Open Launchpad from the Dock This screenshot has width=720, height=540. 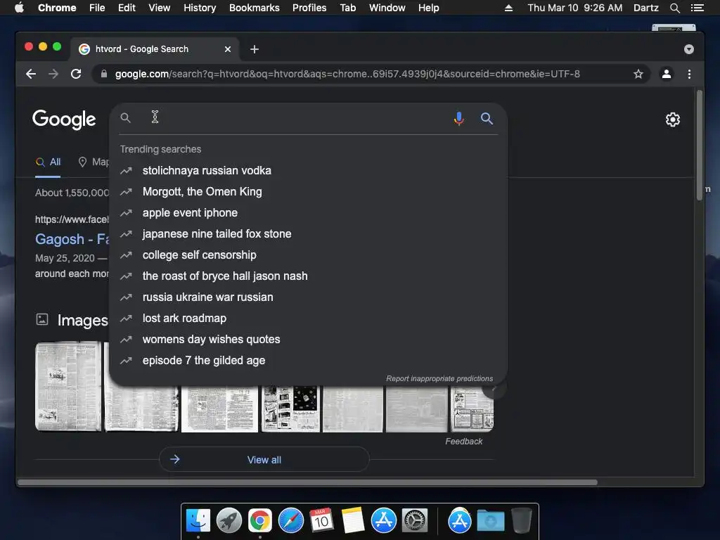(229, 520)
